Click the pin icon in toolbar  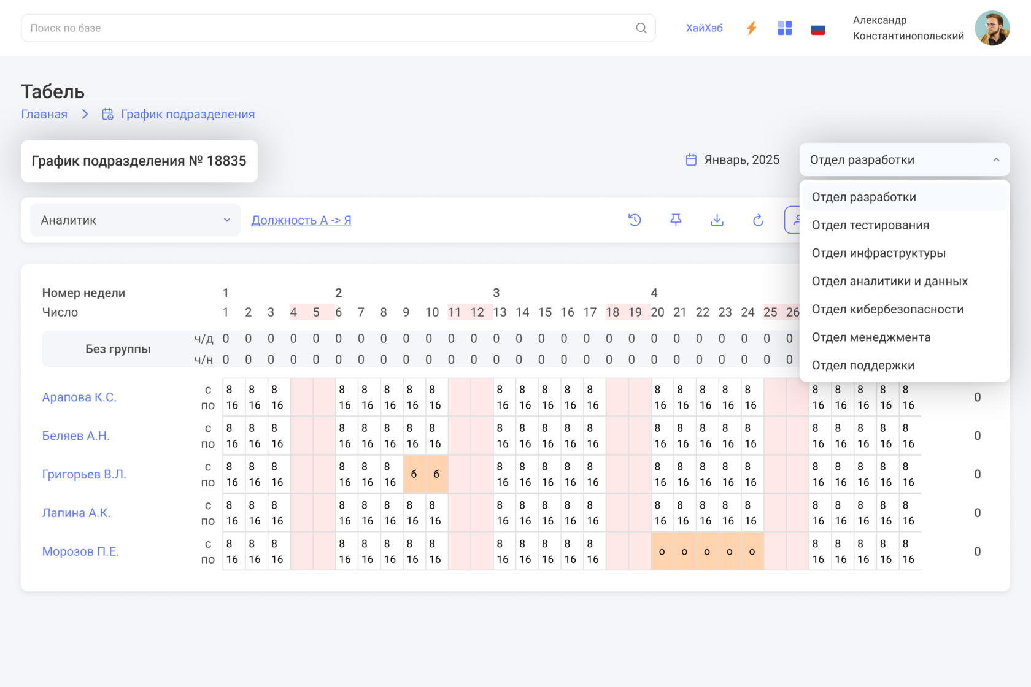(x=676, y=220)
